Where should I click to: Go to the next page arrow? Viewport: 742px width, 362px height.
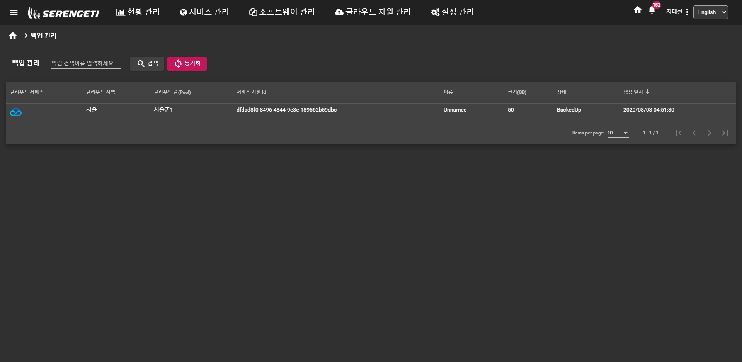[709, 133]
